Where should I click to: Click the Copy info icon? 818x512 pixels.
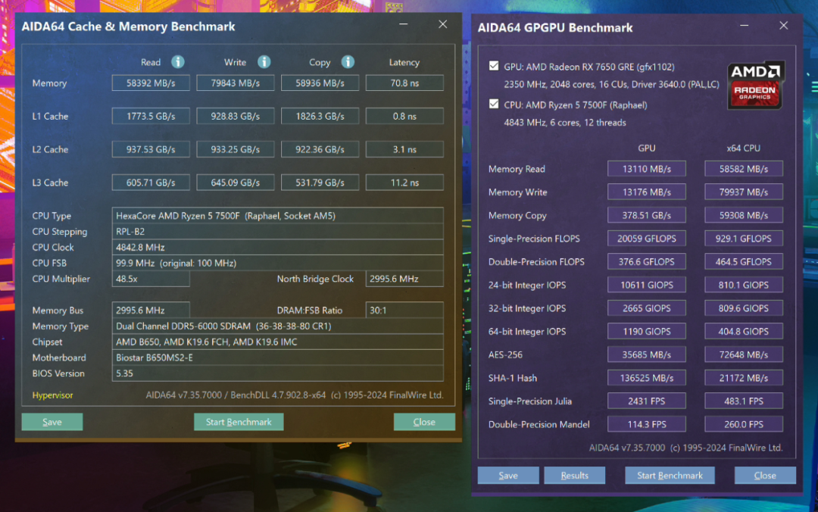[348, 62]
